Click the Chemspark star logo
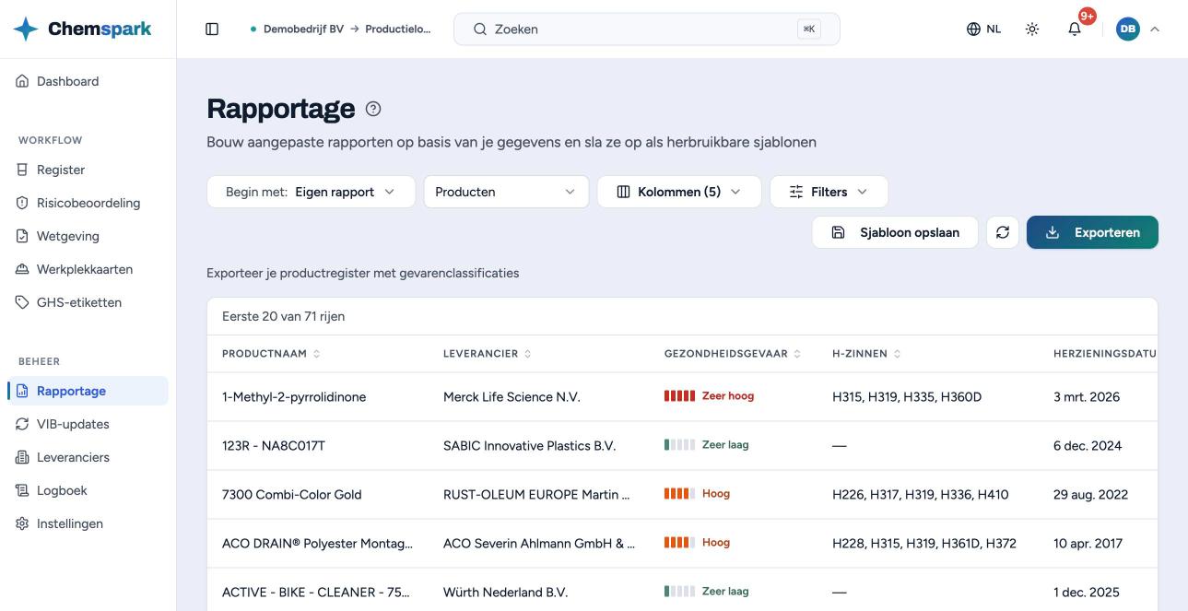The width and height of the screenshot is (1188, 611). click(x=26, y=29)
